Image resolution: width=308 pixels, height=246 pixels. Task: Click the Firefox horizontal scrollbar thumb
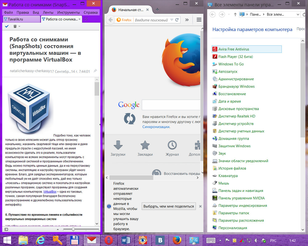(x=131, y=178)
